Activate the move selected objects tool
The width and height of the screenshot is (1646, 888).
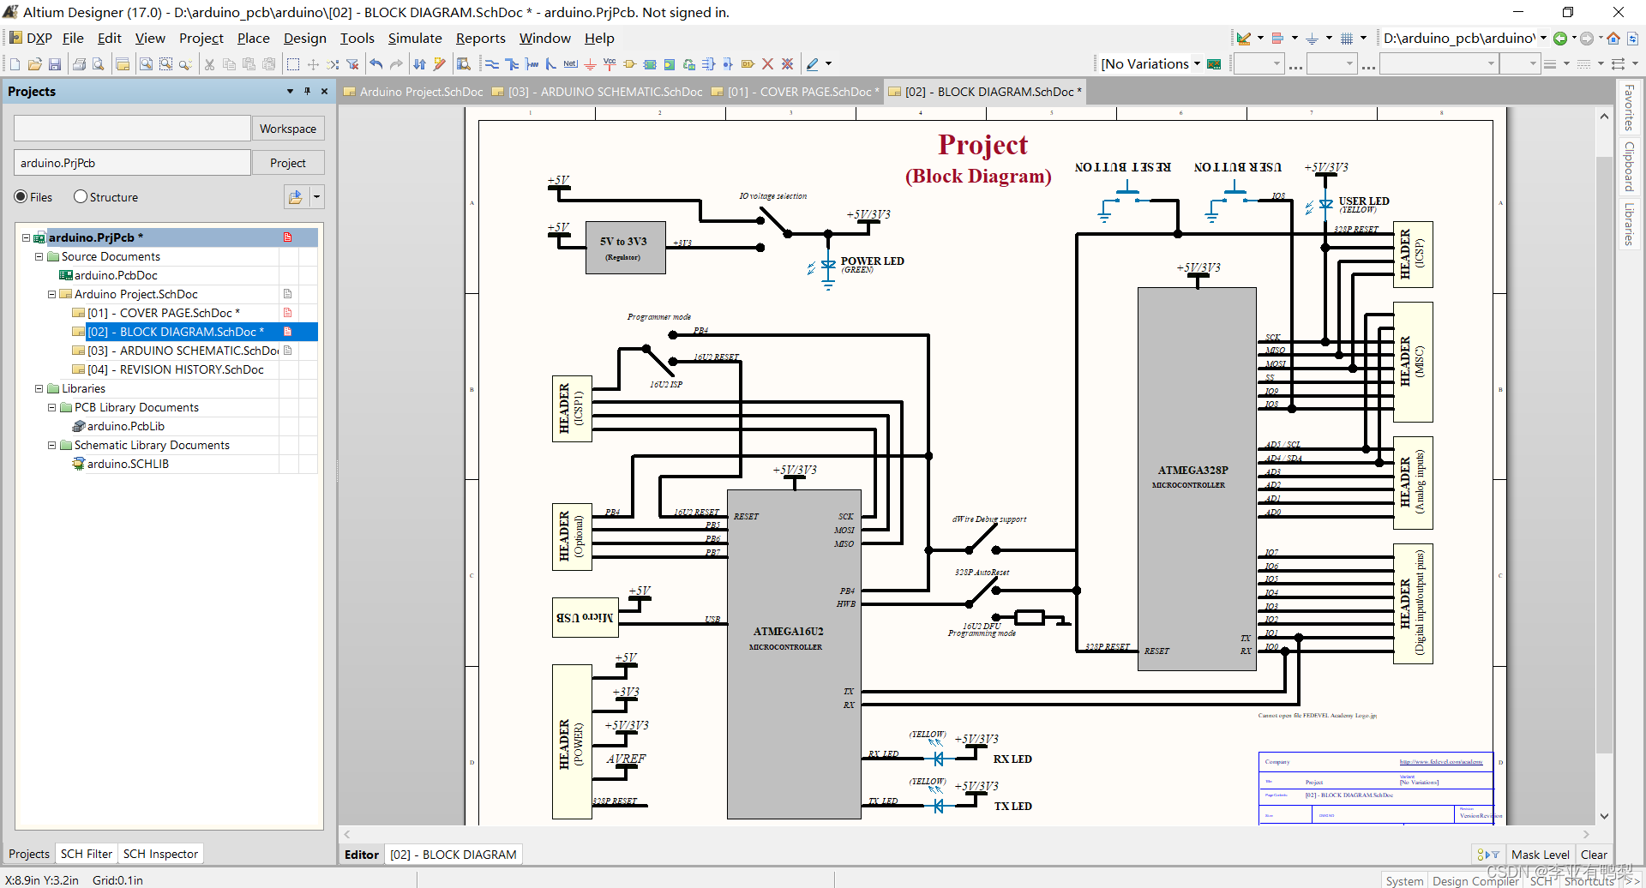pos(313,64)
